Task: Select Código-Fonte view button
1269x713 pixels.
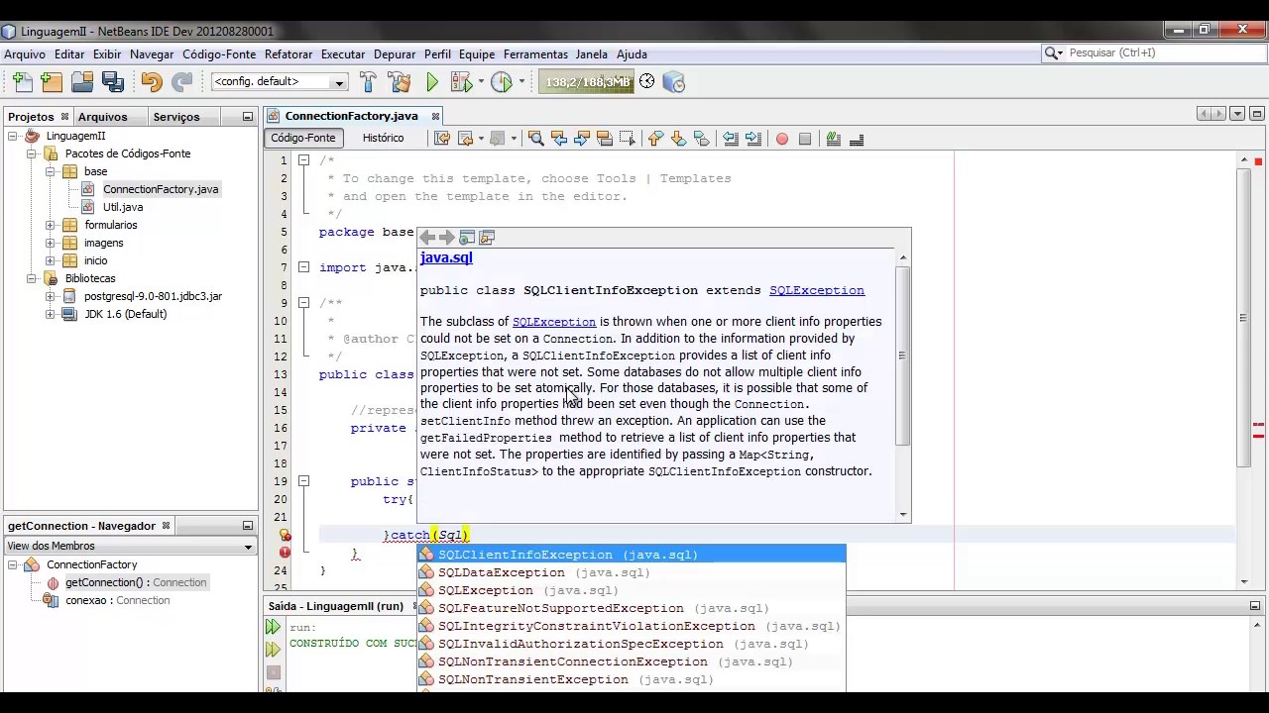Action: tap(303, 138)
